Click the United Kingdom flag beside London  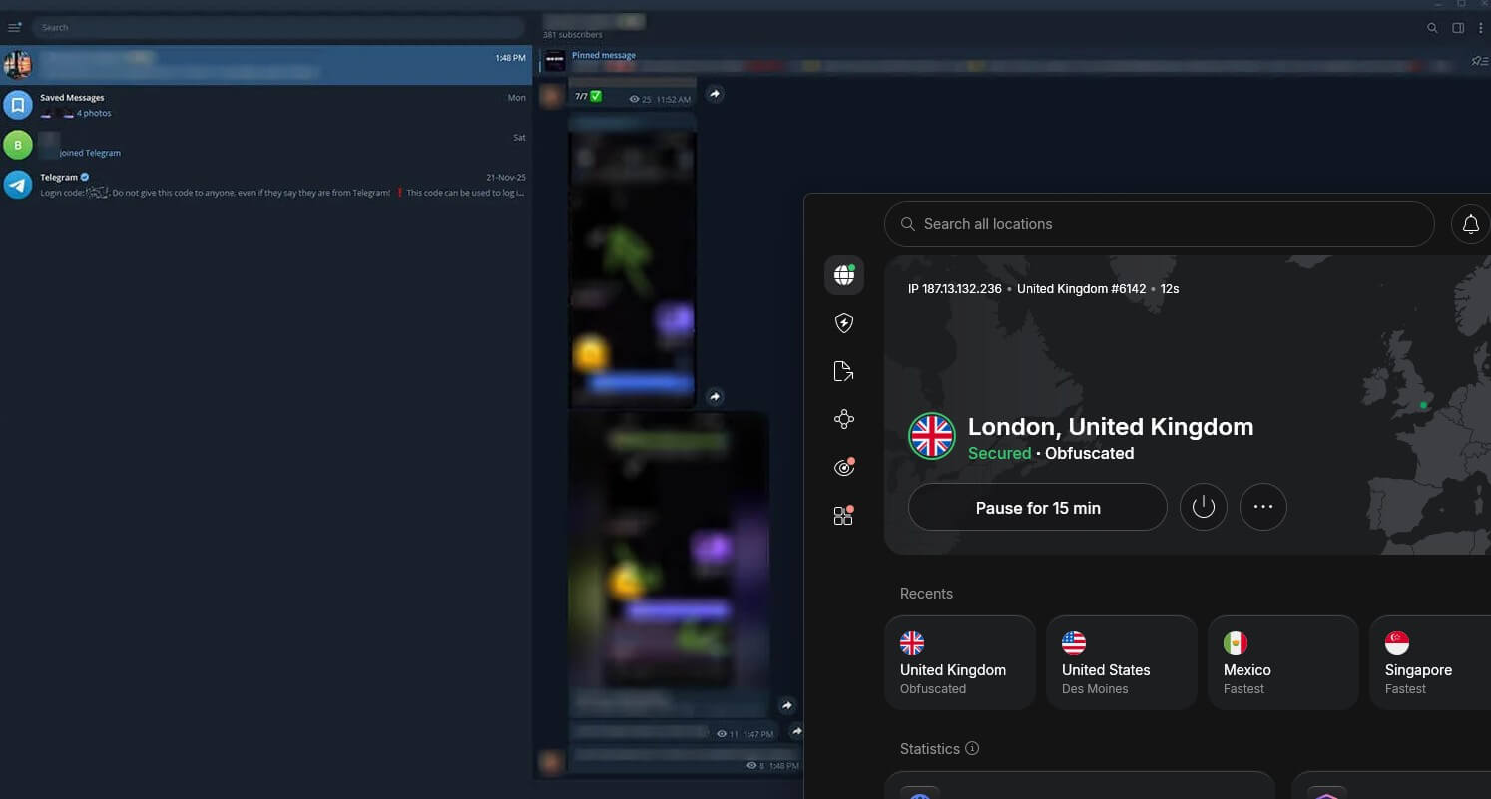932,437
